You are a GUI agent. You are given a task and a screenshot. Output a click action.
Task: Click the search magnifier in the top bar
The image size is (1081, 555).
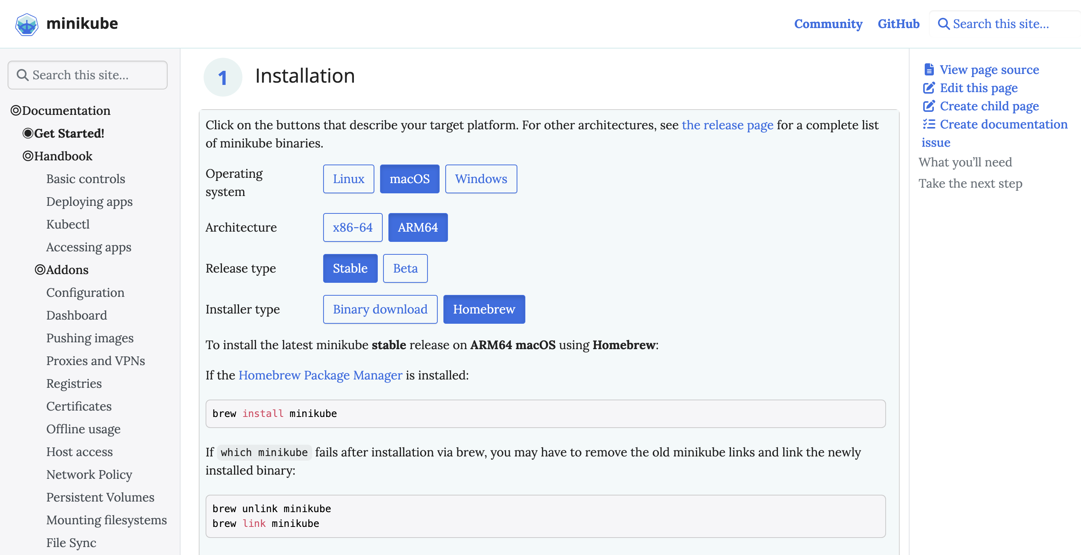click(x=944, y=24)
